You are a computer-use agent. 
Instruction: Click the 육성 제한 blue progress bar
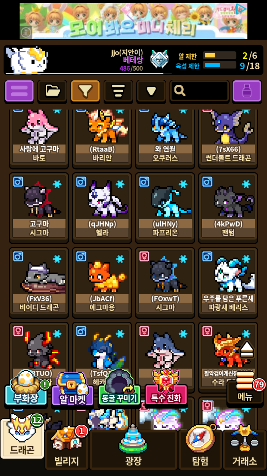click(x=220, y=65)
